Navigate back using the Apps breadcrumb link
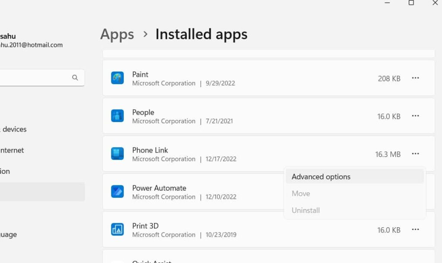The width and height of the screenshot is (442, 263). pyautogui.click(x=117, y=34)
